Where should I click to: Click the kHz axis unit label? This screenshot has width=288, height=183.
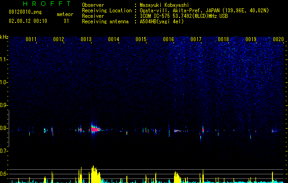coord(4,37)
